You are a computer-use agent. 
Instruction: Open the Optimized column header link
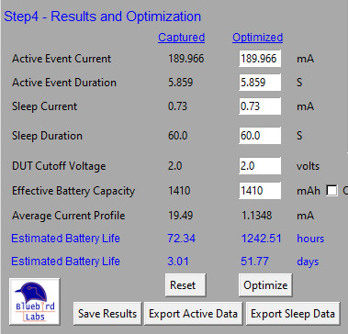pyautogui.click(x=257, y=38)
